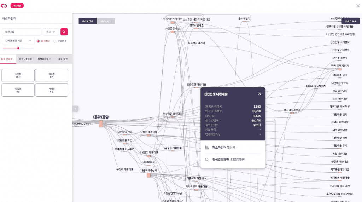This screenshot has width=362, height=202.
Task: Select the 핀다 대환대출 keyword
Action: pyautogui.click(x=340, y=91)
